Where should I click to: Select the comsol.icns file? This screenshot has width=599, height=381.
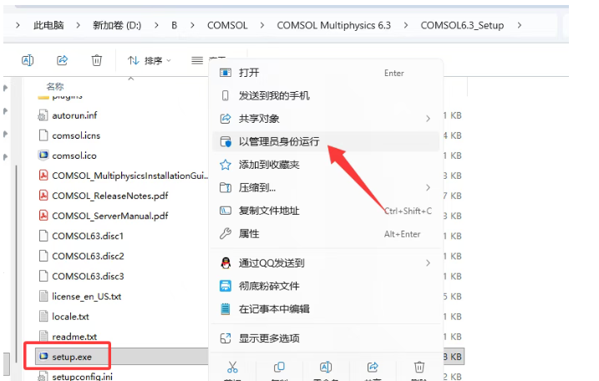76,135
